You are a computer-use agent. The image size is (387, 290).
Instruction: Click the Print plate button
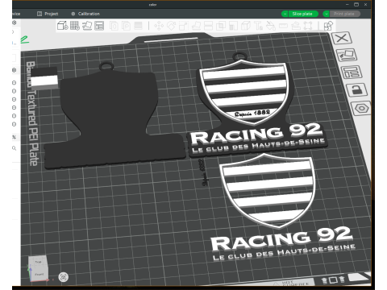[344, 14]
